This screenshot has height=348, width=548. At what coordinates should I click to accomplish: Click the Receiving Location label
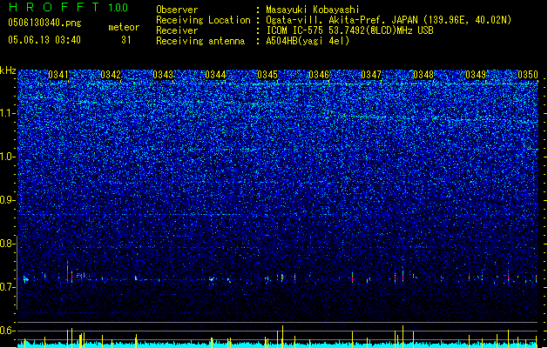coord(203,20)
